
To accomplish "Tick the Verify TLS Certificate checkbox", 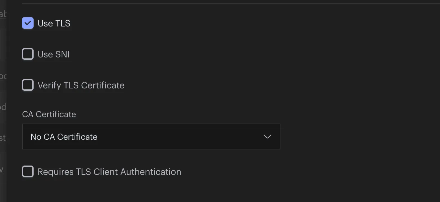I will 28,85.
